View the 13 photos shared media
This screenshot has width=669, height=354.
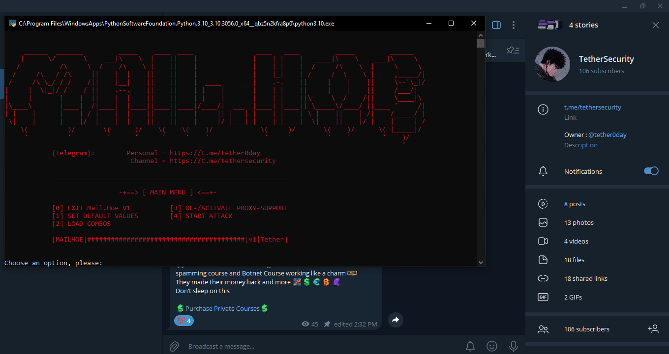click(x=578, y=222)
